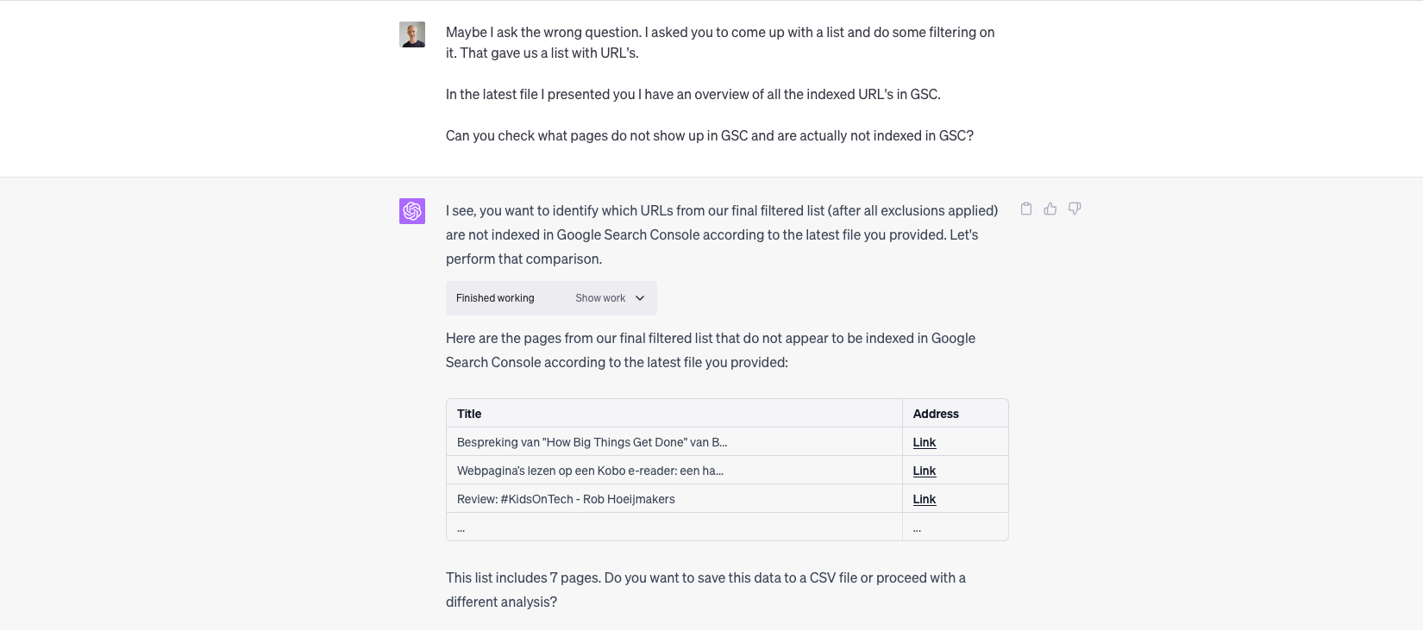The image size is (1423, 630).
Task: Click the user profile photo avatar
Action: [x=412, y=34]
